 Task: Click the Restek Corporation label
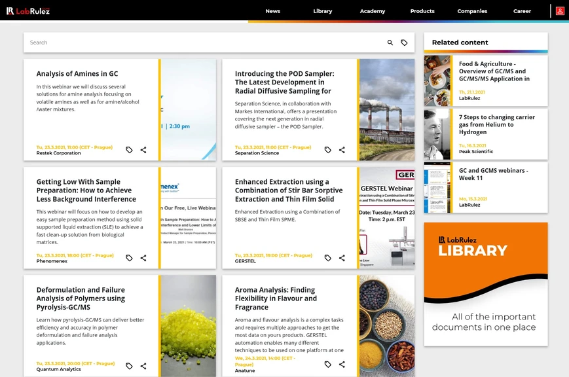[x=58, y=153]
